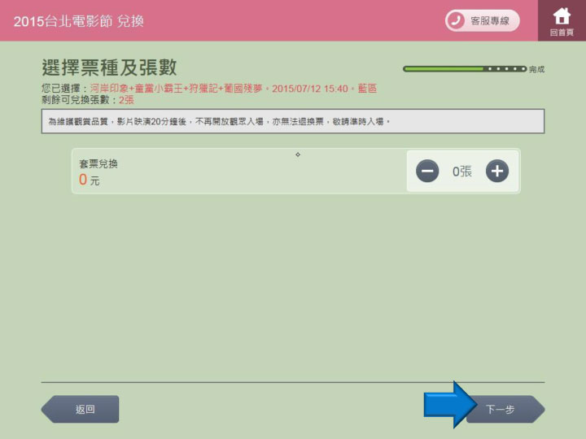Click the large blue arrow pointer
This screenshot has width=586, height=439.
[x=450, y=404]
